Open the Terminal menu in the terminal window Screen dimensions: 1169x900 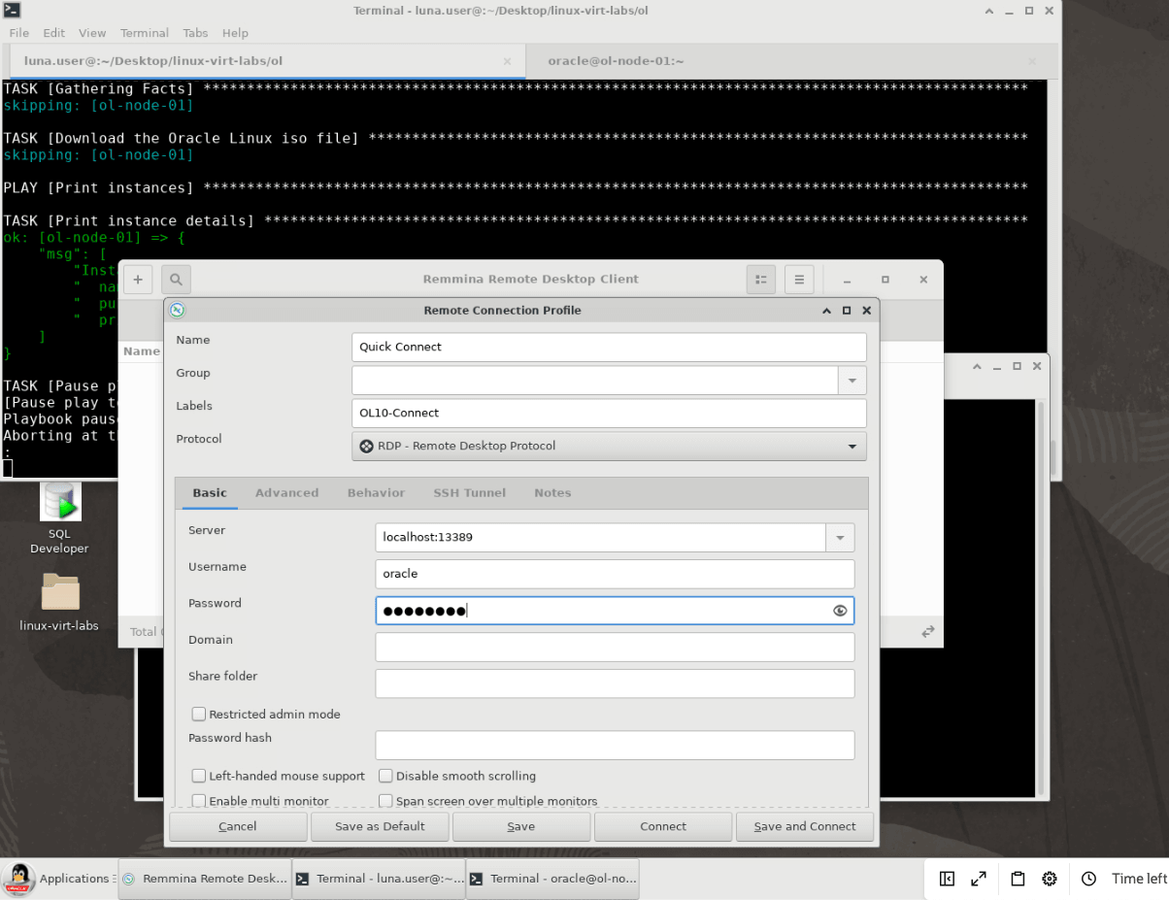click(144, 32)
